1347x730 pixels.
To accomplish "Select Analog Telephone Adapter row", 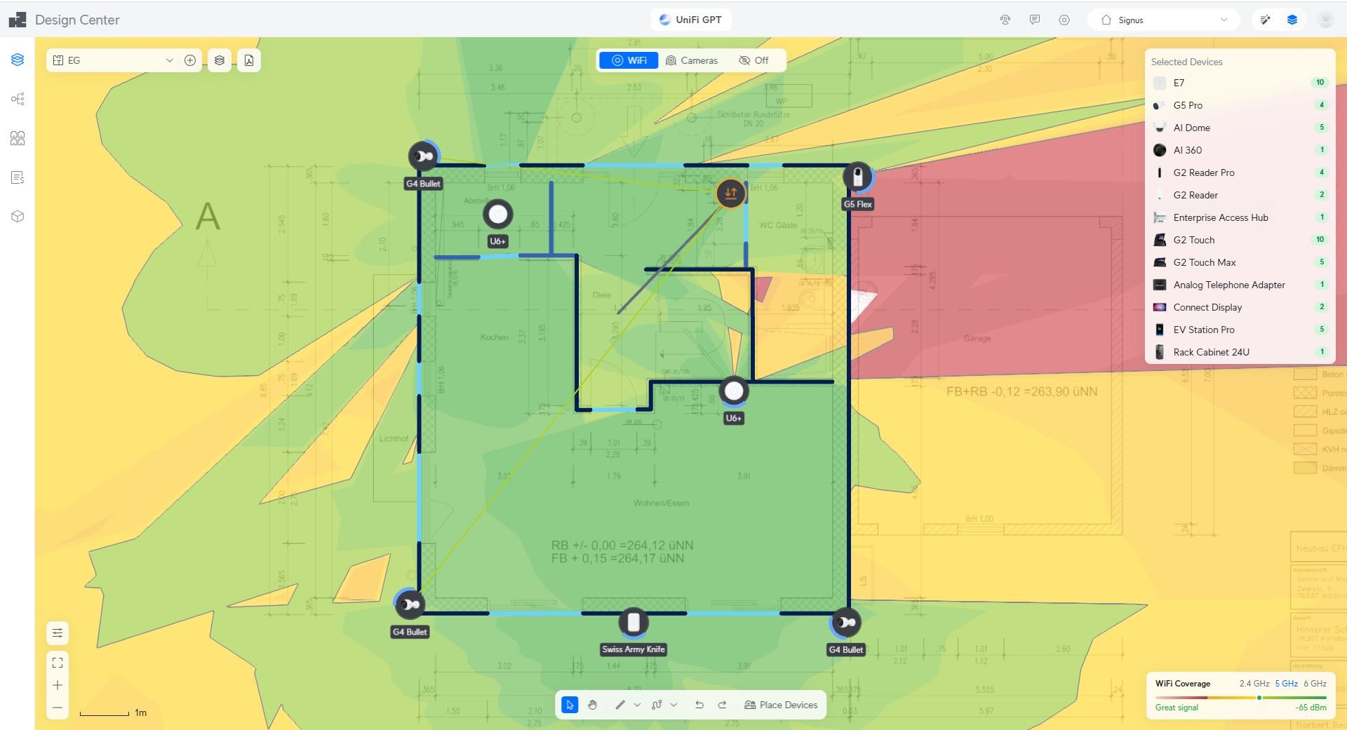I will [1240, 285].
